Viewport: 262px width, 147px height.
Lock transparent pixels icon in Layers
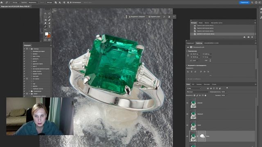pyautogui.click(x=194, y=96)
